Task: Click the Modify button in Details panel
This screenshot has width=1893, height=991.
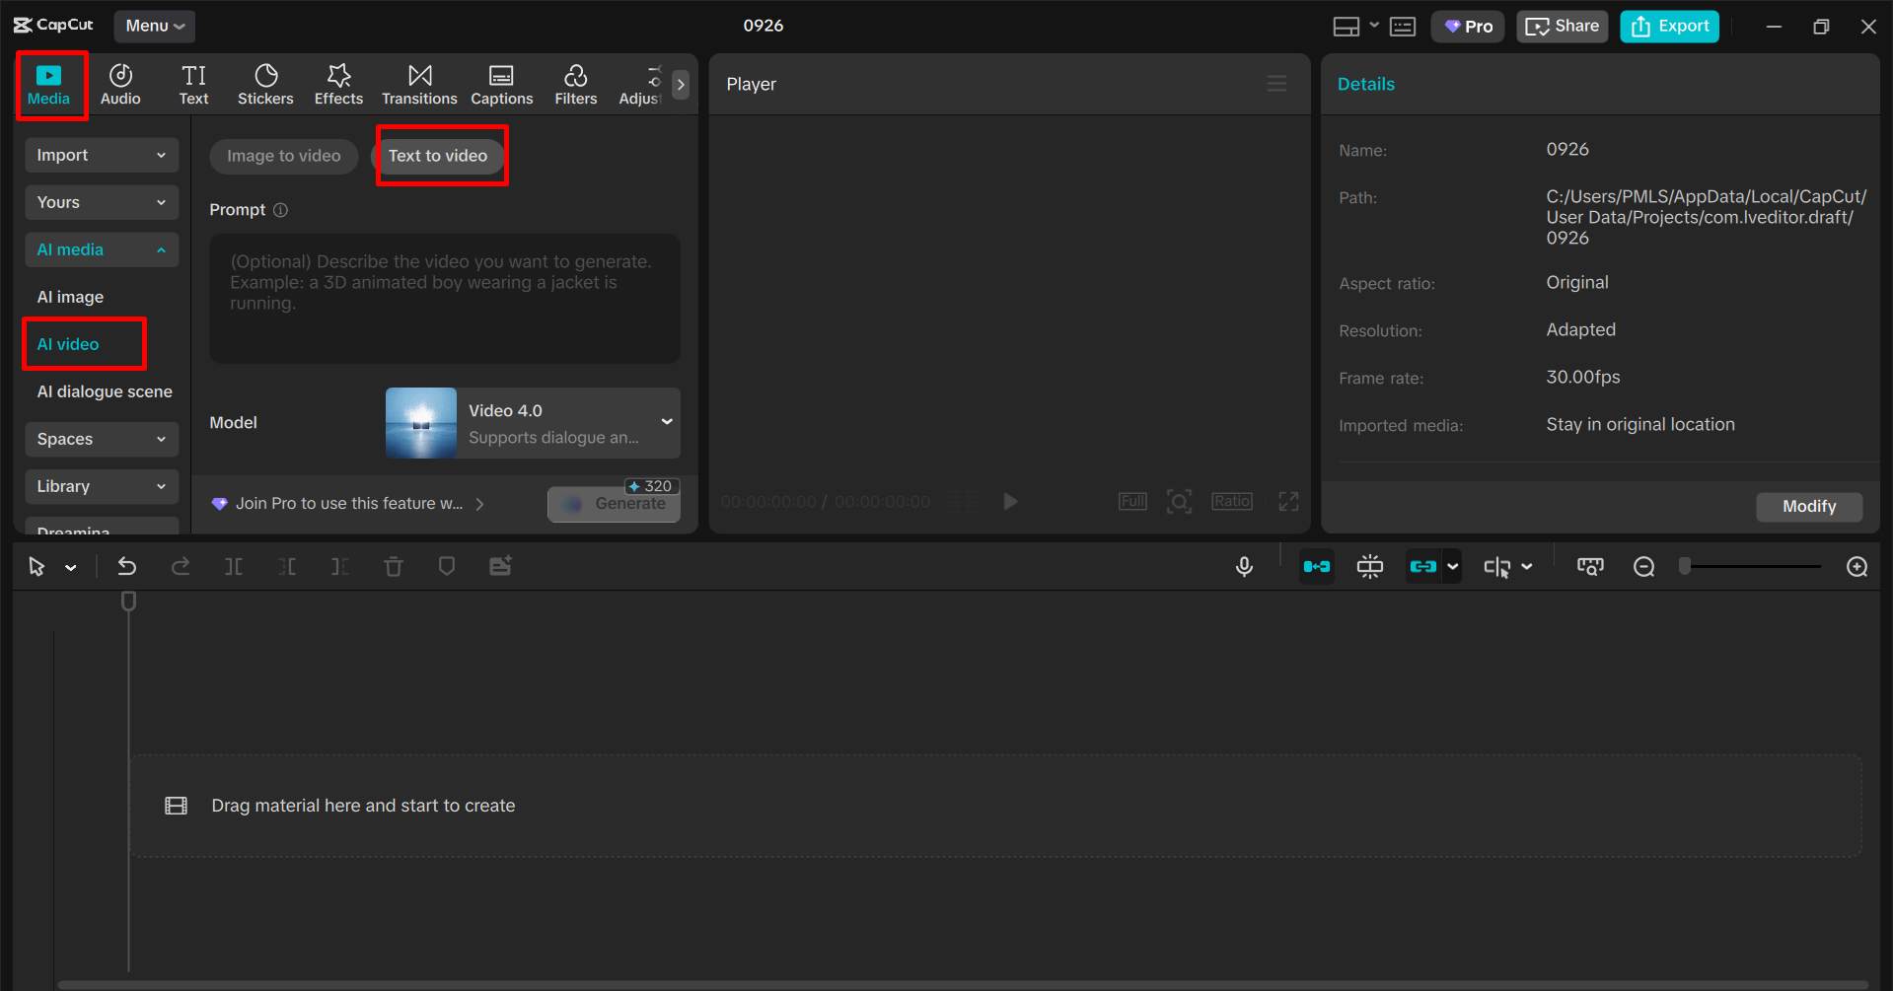Action: pos(1808,506)
